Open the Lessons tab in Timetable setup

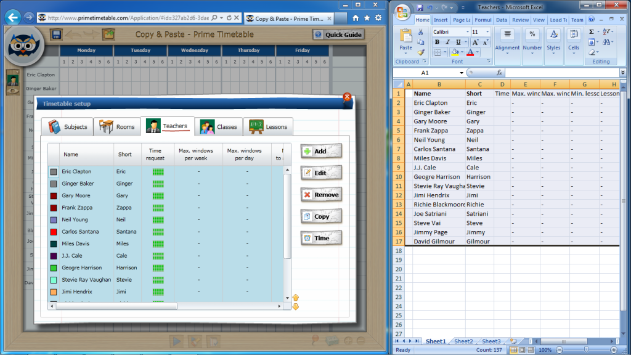tap(267, 127)
